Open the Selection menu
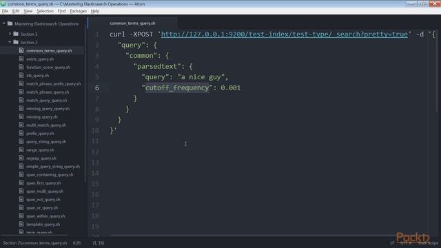Image resolution: width=441 pixels, height=248 pixels. click(45, 11)
